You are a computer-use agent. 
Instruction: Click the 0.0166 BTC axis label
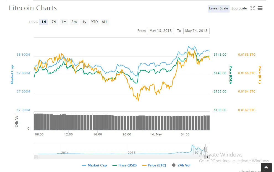(247, 73)
